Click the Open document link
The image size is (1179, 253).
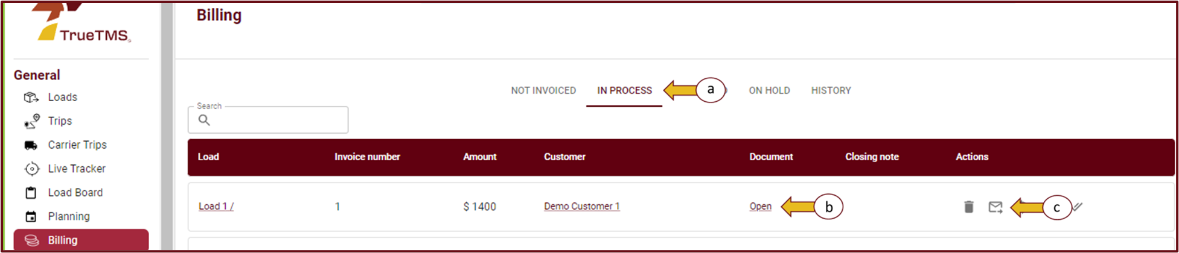[x=760, y=206]
